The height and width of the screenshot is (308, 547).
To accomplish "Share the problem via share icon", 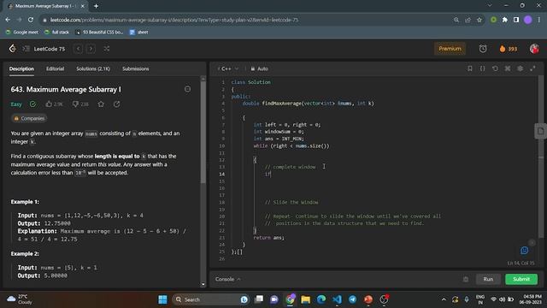I will [x=116, y=104].
